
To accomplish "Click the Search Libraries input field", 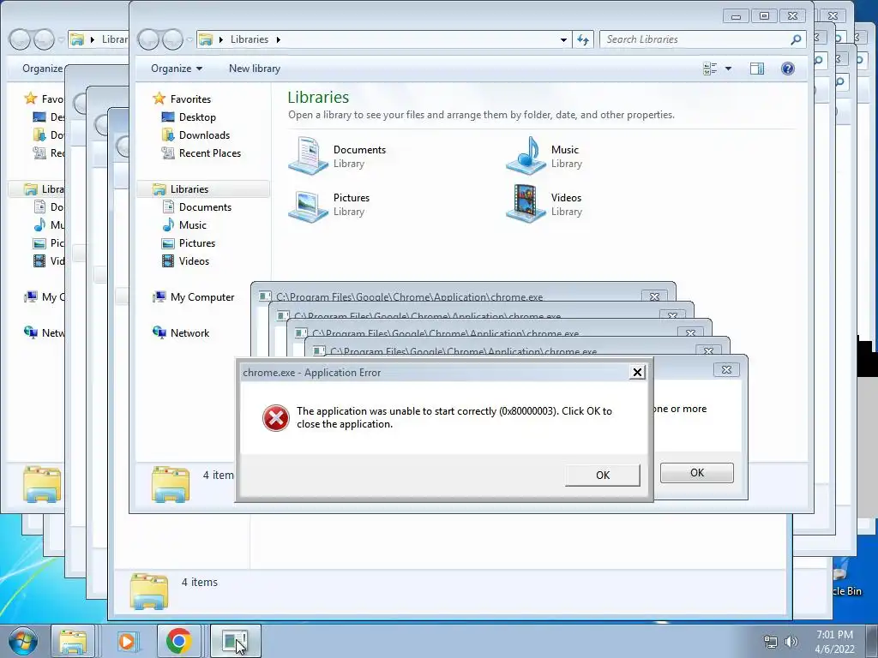I will (x=695, y=39).
